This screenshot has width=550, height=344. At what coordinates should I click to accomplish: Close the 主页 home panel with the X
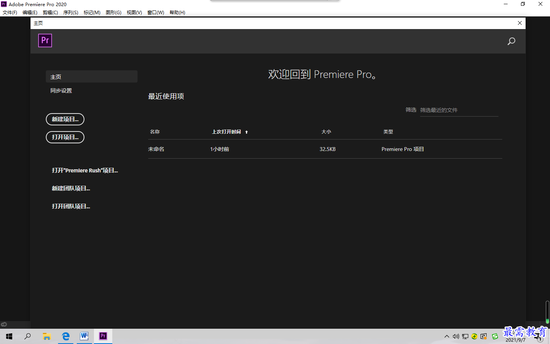[x=520, y=23]
